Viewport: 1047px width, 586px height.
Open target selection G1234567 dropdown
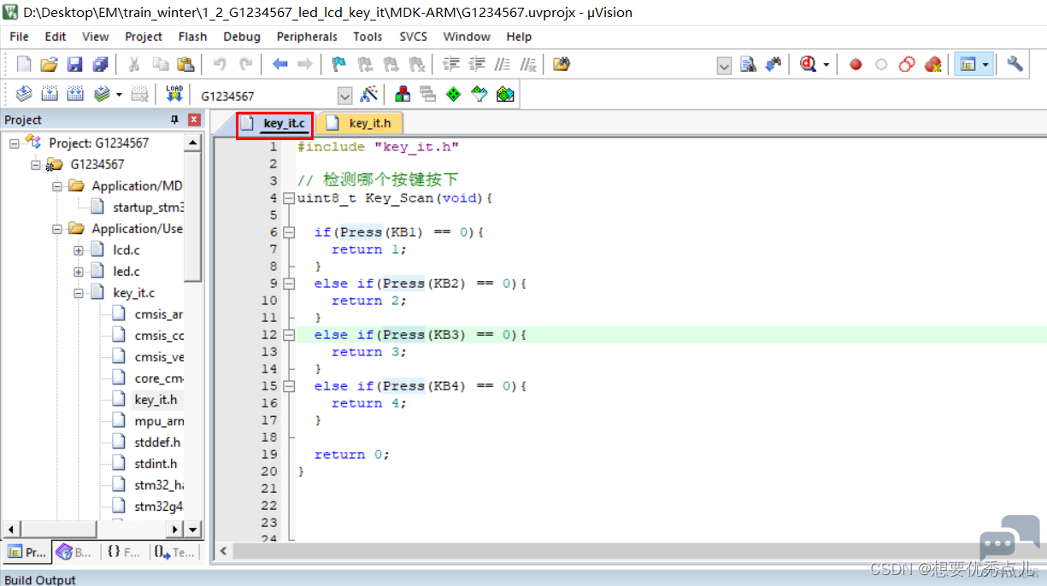click(345, 96)
